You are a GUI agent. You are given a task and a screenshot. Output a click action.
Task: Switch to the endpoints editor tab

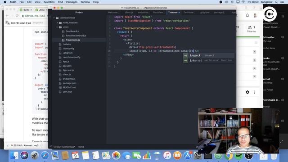144,12
